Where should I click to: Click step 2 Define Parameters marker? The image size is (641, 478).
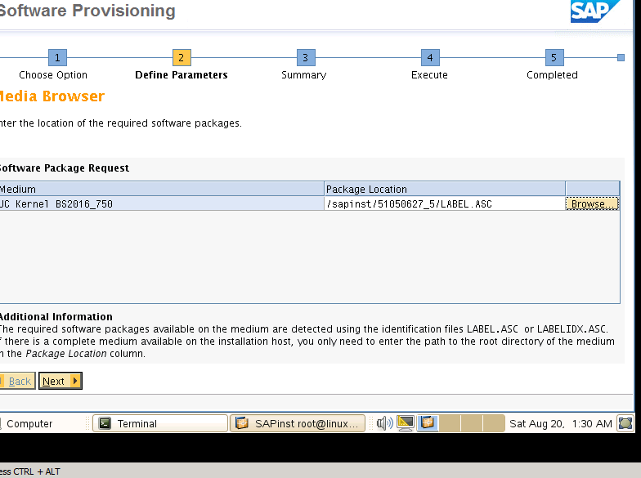pos(182,57)
